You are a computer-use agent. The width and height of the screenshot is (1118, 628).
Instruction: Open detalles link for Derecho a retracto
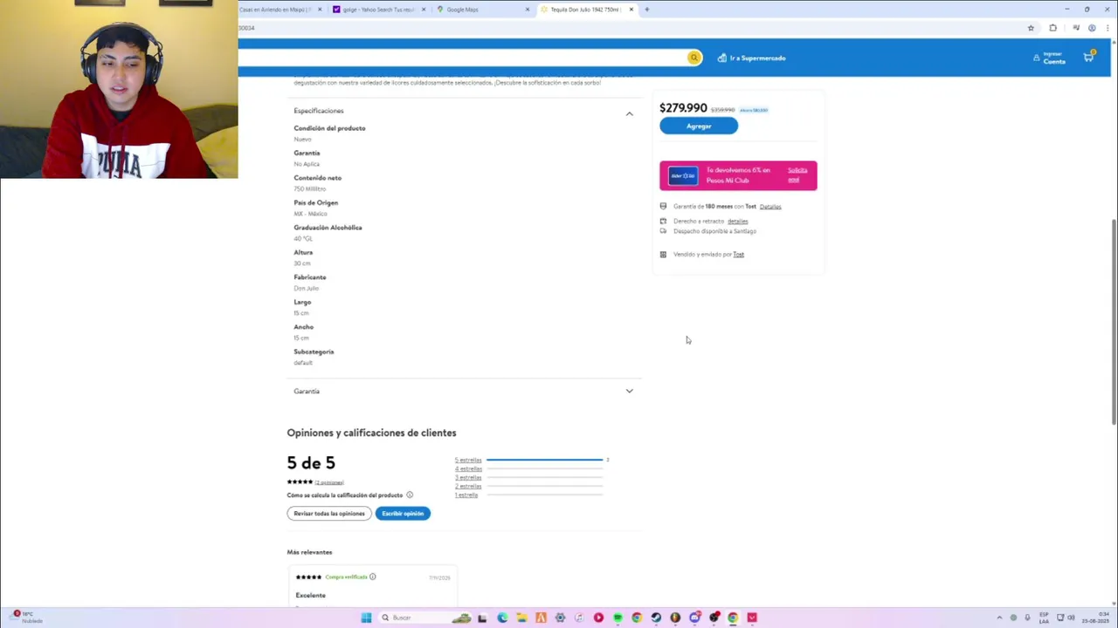[x=737, y=222]
